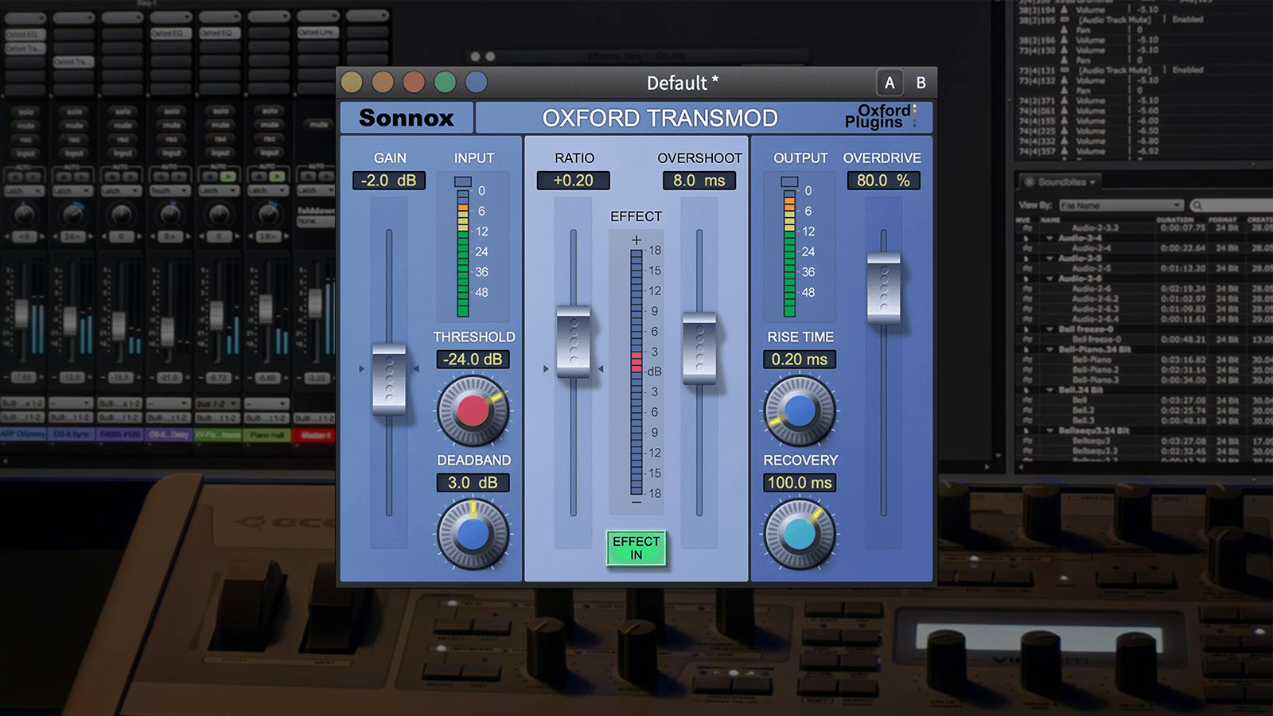Click the Sonnox logo
Screen dimensions: 1273x716
(x=407, y=118)
